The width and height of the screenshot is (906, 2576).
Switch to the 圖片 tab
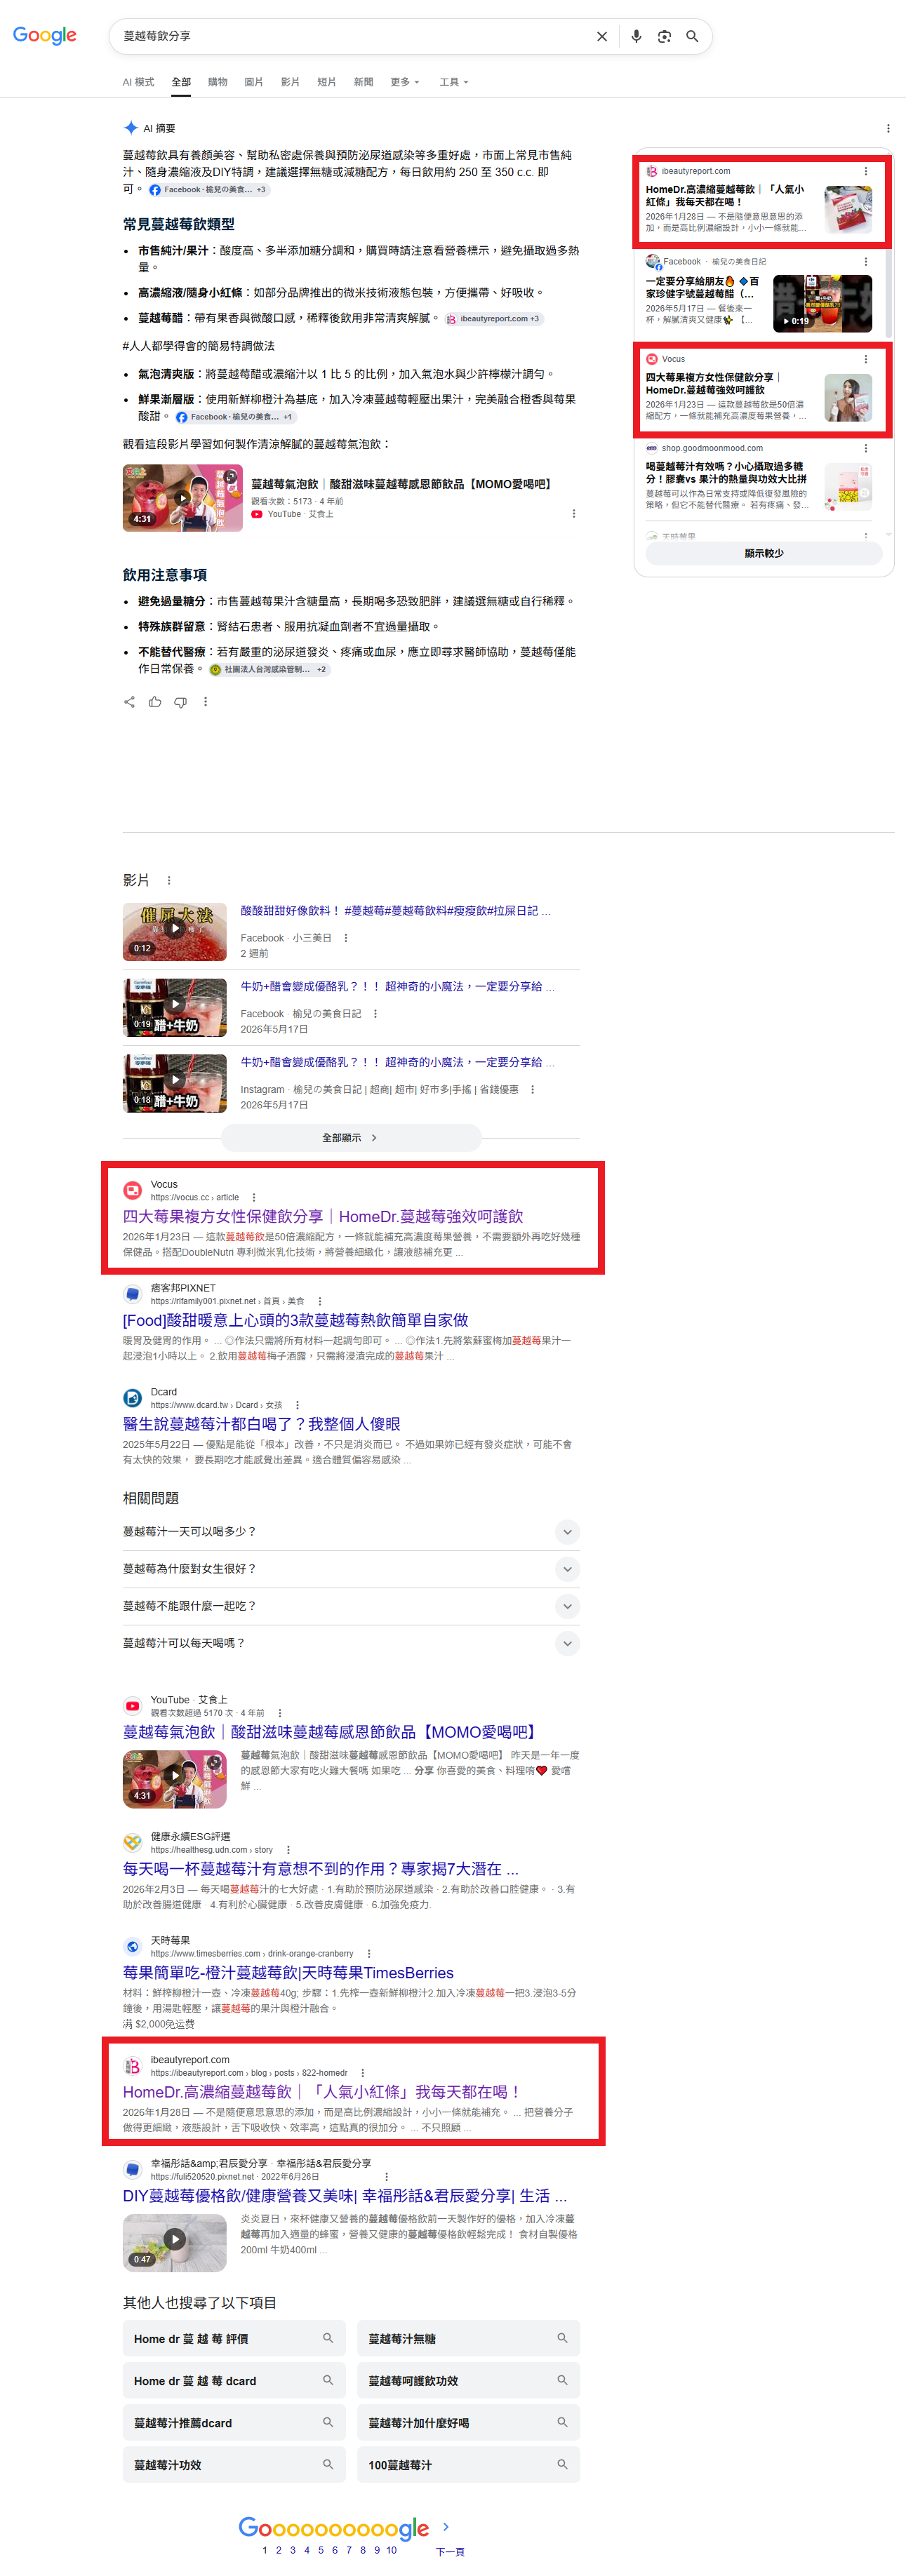254,82
